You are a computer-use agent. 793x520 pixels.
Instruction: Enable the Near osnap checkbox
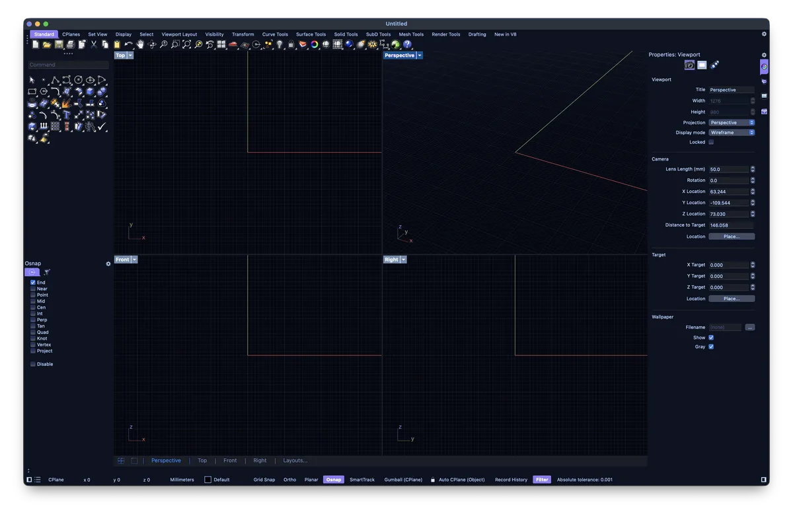[33, 289]
